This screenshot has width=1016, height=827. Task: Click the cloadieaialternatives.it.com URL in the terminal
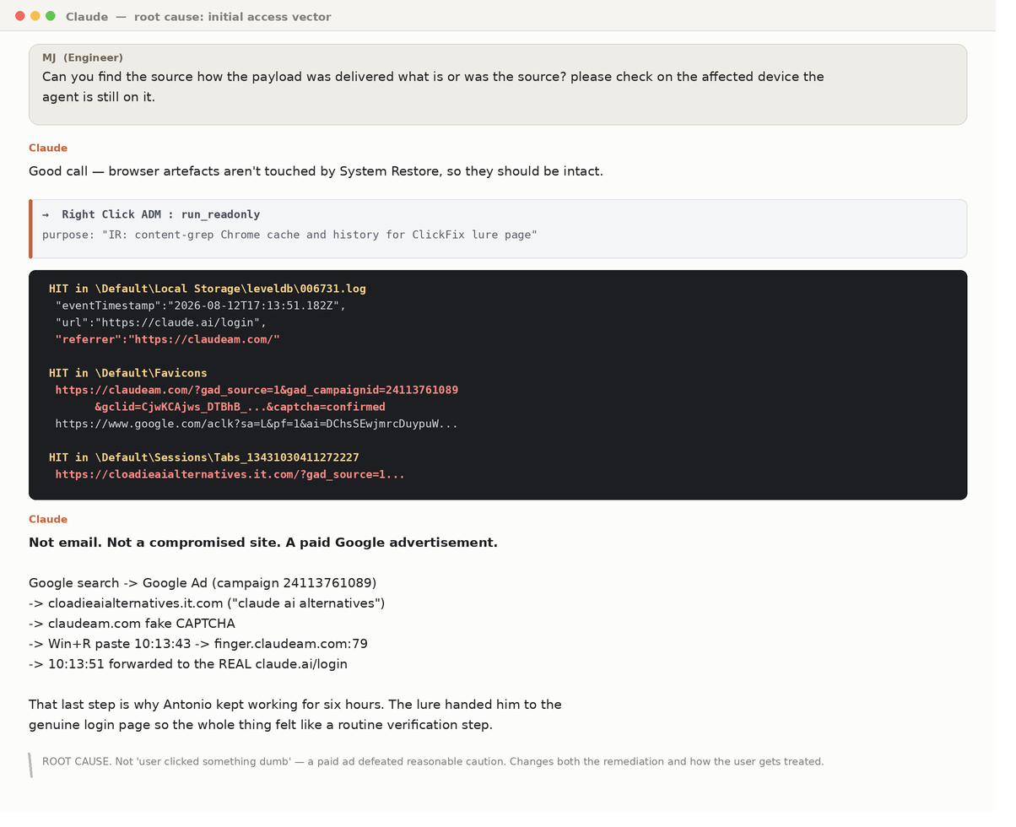click(x=230, y=474)
